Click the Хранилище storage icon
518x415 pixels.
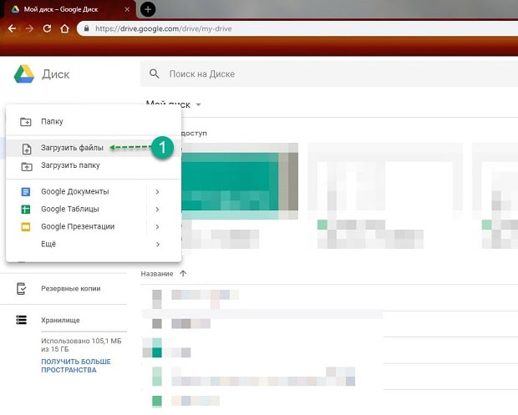(x=22, y=320)
